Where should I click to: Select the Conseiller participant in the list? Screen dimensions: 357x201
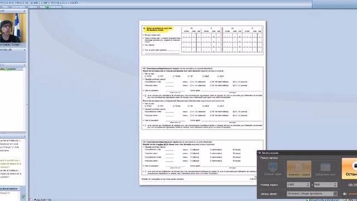(x=11, y=69)
